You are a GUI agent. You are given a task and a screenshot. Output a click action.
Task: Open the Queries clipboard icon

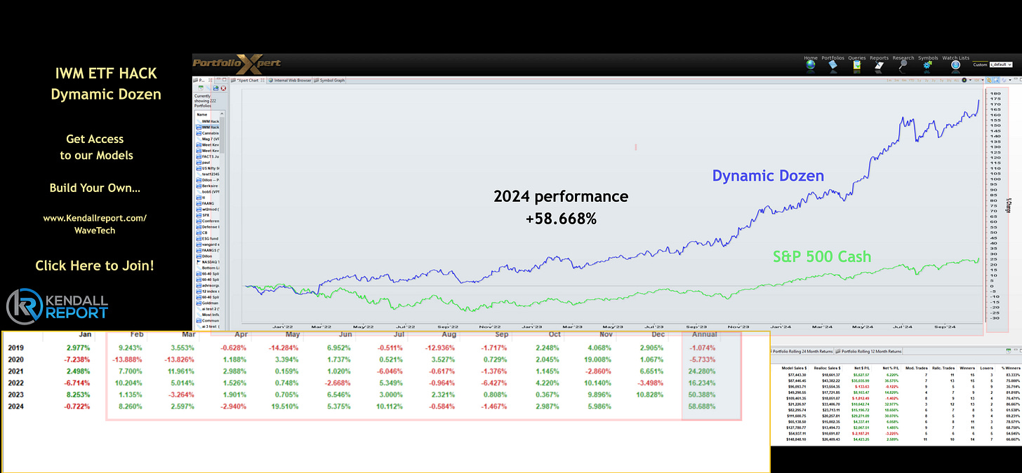pyautogui.click(x=857, y=66)
